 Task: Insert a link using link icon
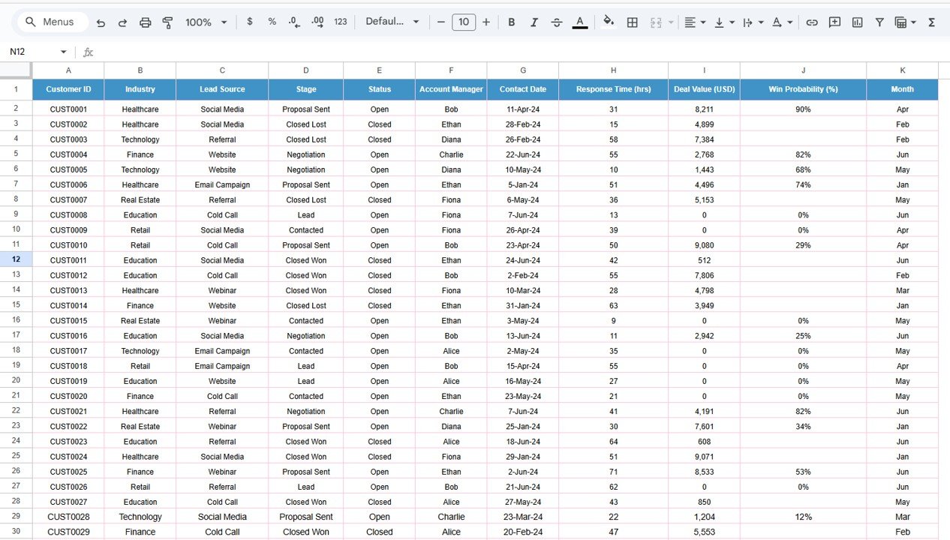(x=812, y=22)
